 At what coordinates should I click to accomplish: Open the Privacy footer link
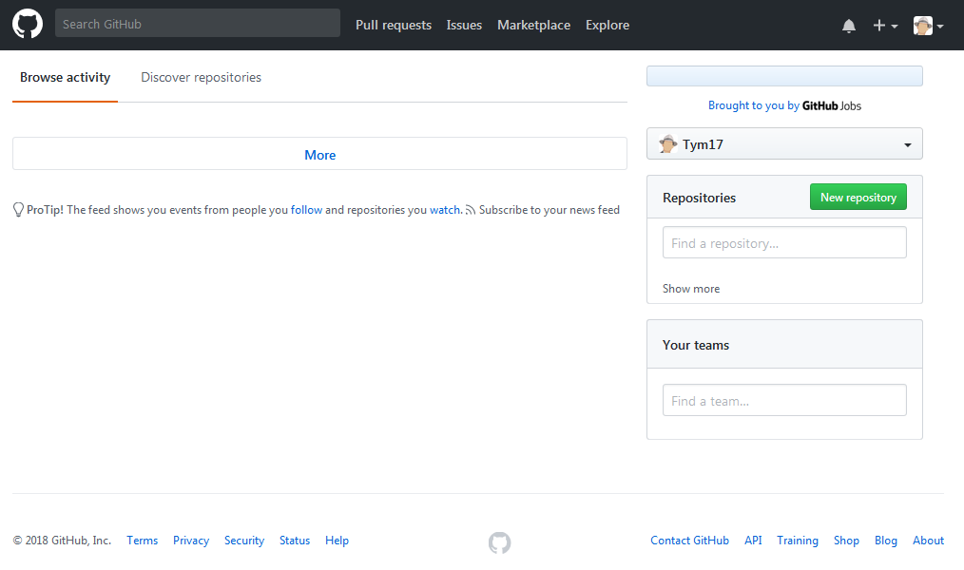pos(191,541)
